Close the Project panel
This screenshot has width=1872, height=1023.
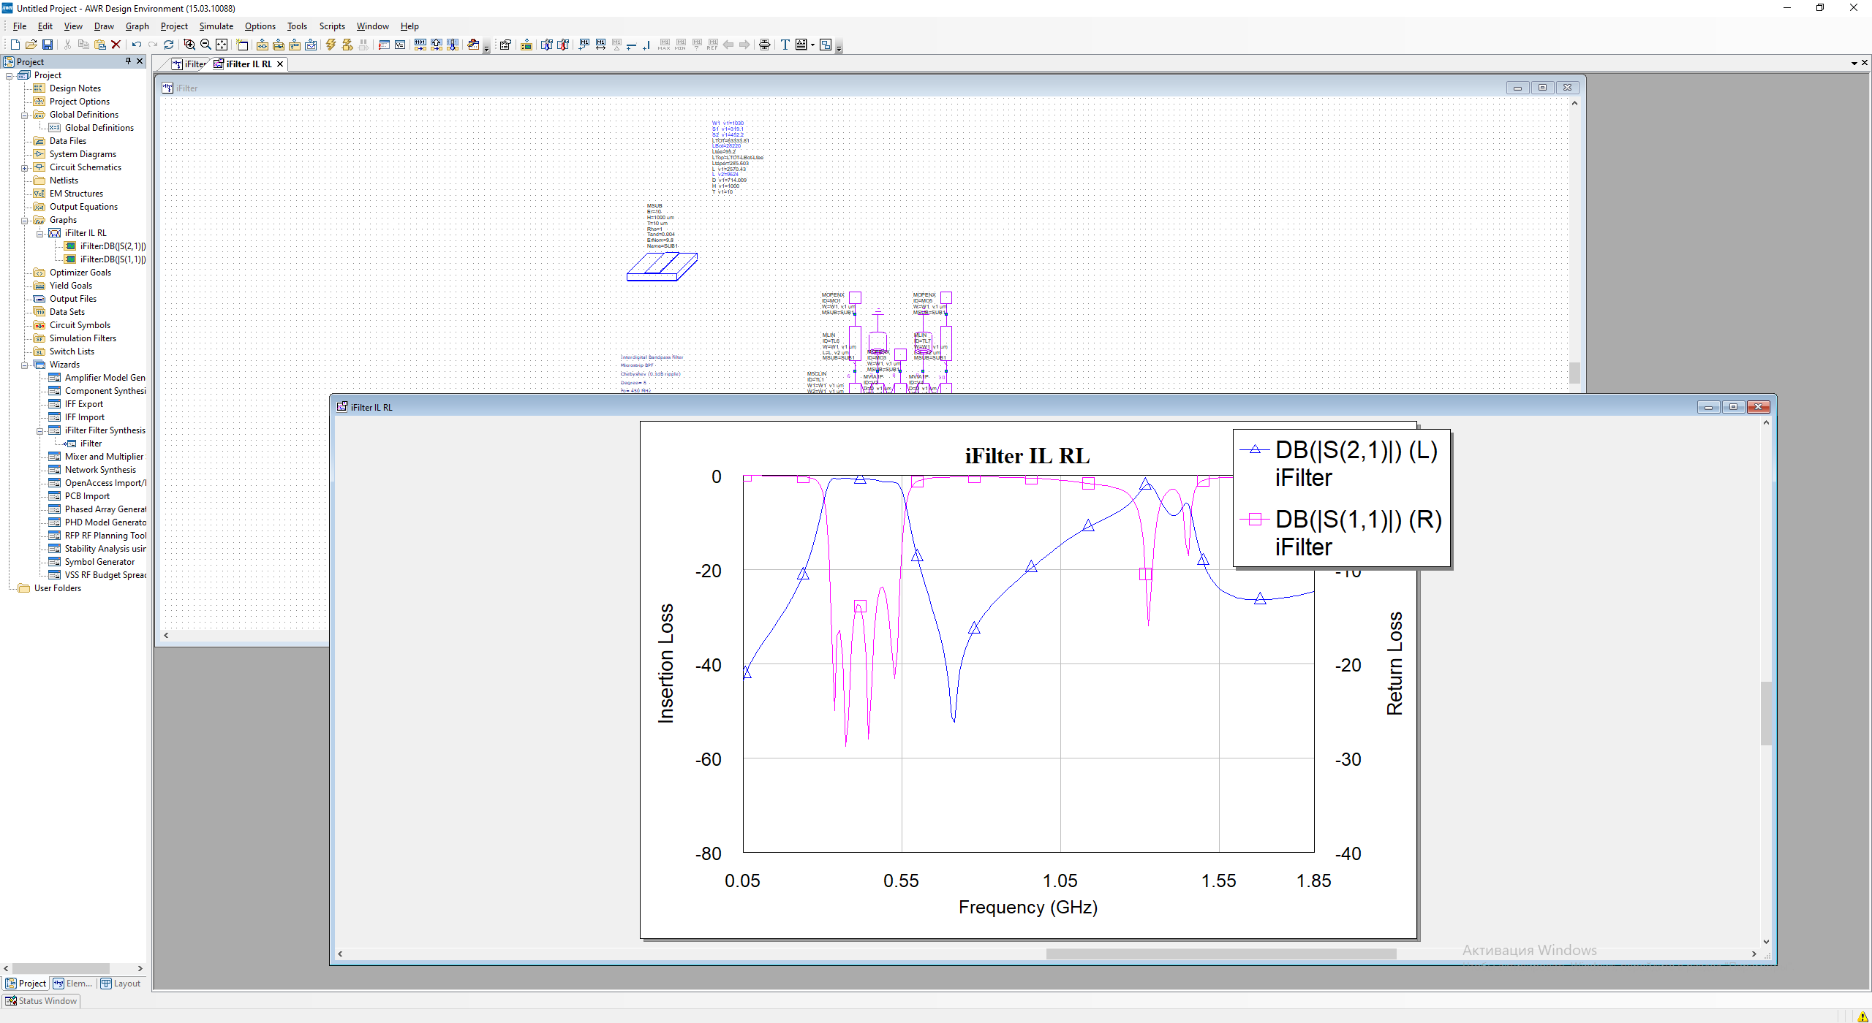[140, 61]
